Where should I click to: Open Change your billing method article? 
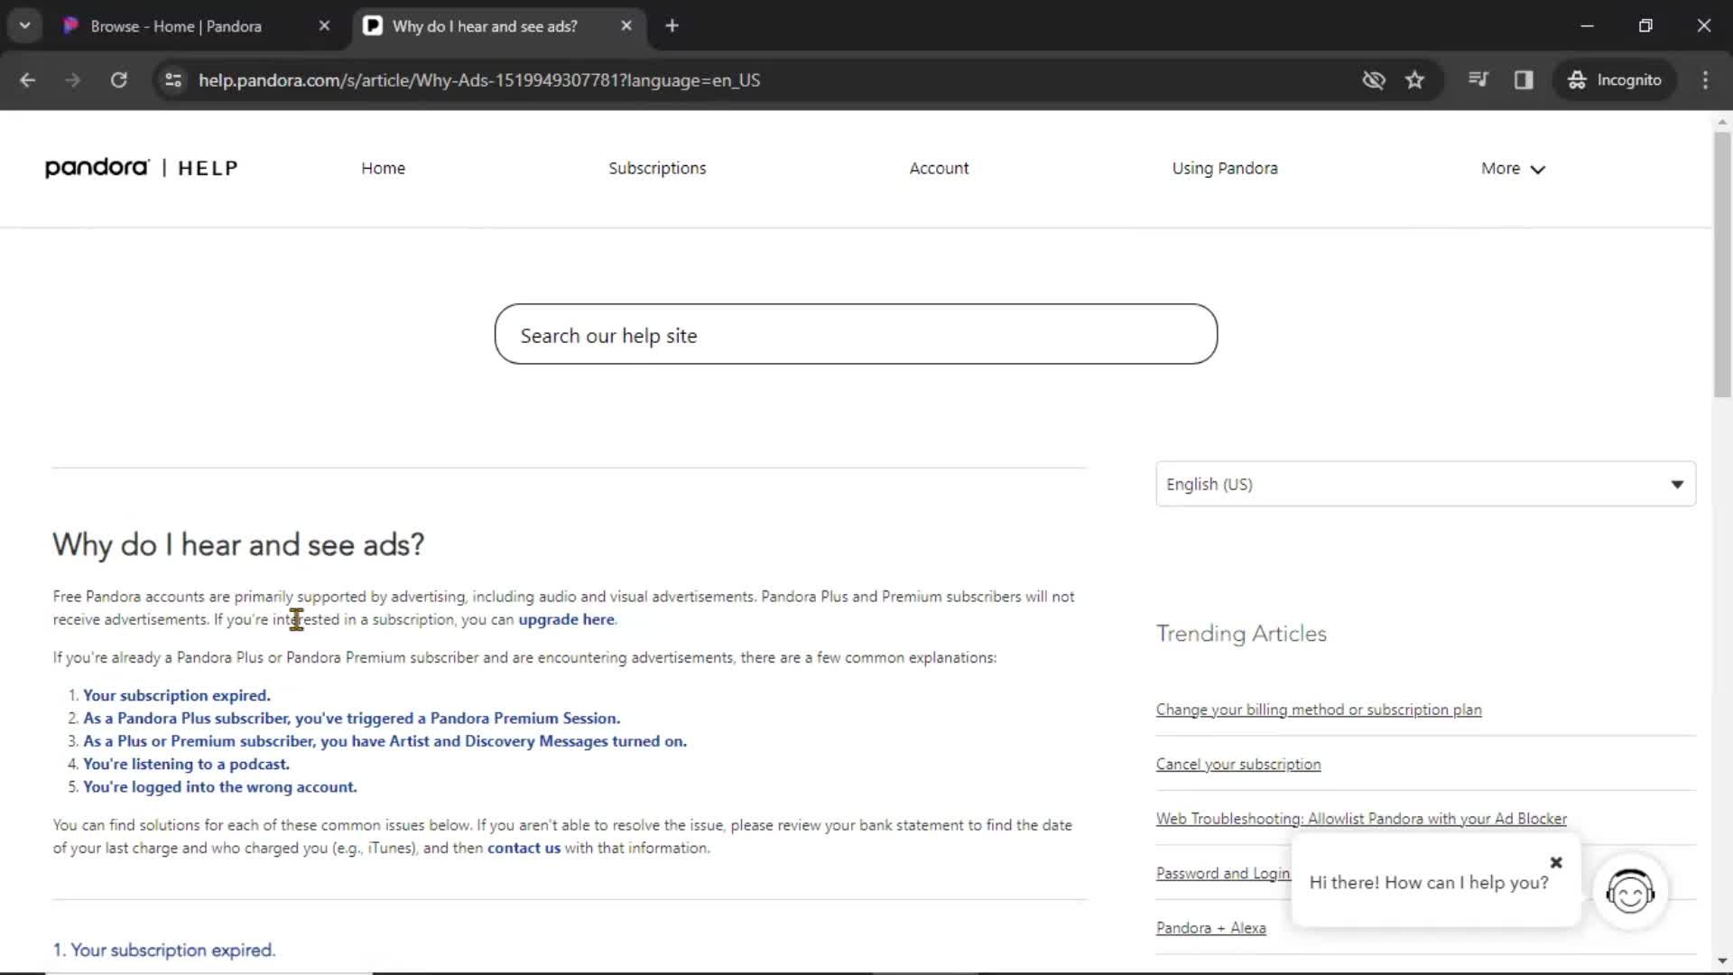click(x=1319, y=710)
